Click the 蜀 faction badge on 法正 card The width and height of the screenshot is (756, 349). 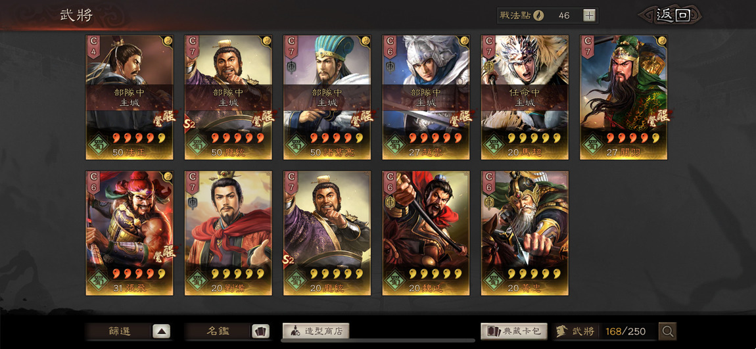pos(98,144)
